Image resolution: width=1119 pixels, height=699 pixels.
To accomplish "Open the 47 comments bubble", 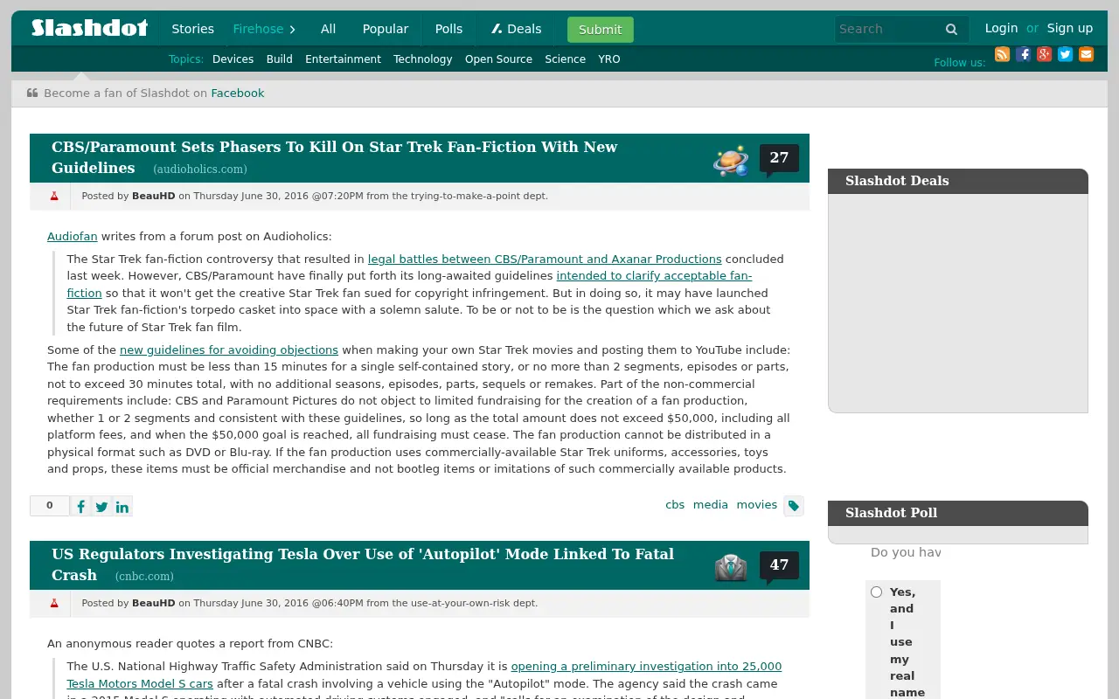I will click(x=779, y=566).
